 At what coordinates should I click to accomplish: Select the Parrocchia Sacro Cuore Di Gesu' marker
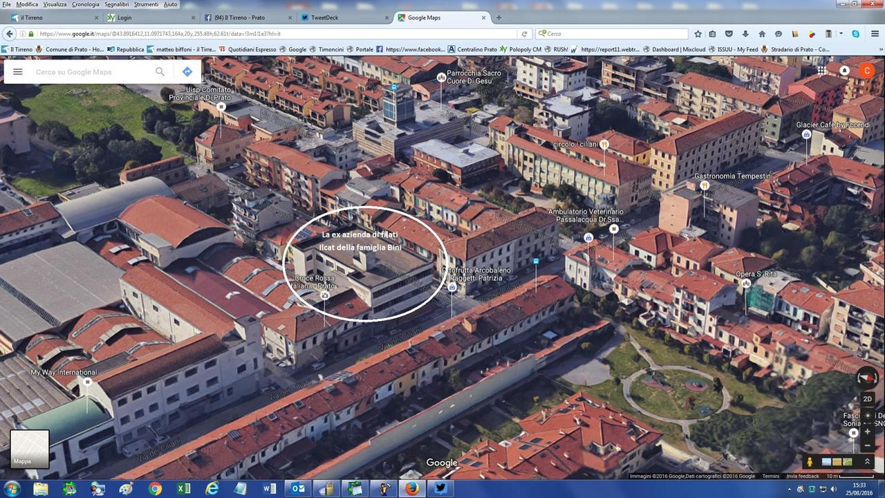pos(442,77)
